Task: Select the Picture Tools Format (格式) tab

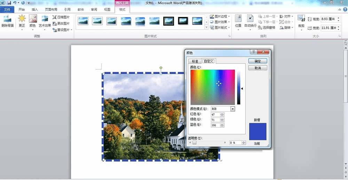Action: click(x=122, y=9)
